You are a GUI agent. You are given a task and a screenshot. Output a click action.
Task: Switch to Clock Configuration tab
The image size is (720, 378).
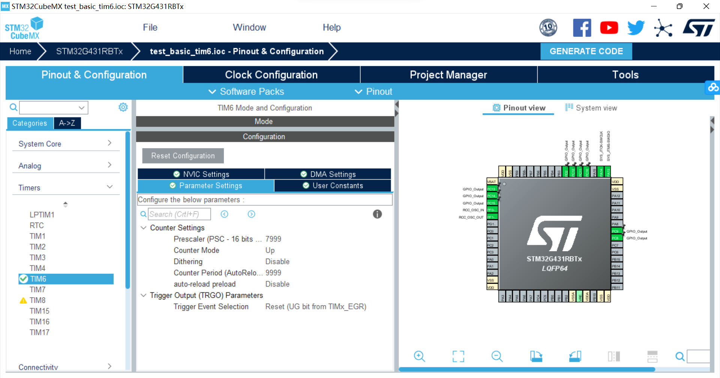(271, 75)
